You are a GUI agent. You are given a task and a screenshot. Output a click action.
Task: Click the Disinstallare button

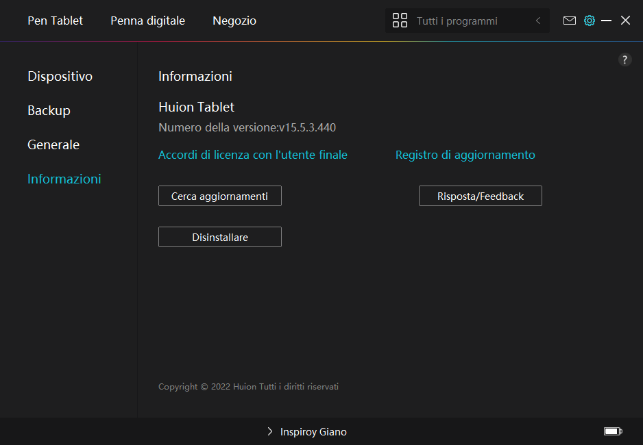pyautogui.click(x=220, y=237)
